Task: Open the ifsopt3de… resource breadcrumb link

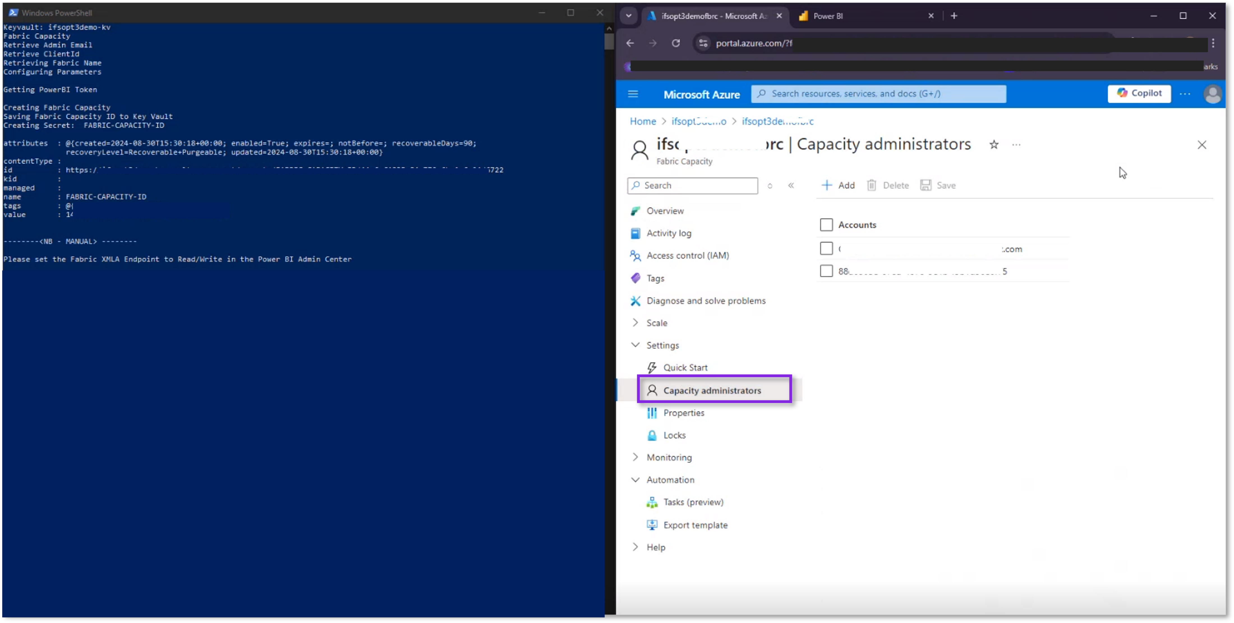Action: (x=777, y=121)
